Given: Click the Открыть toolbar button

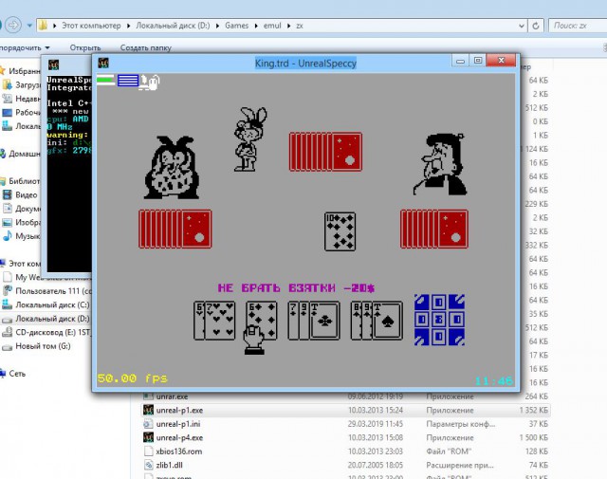Looking at the screenshot, I should (x=85, y=47).
